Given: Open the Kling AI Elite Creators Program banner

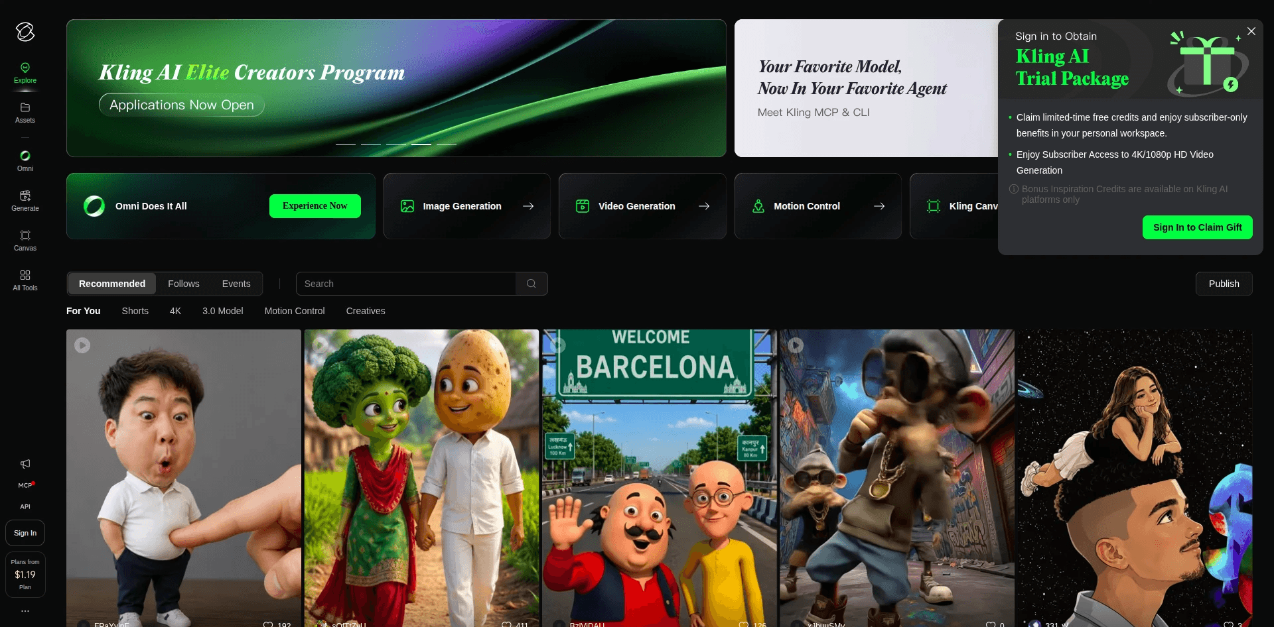Looking at the screenshot, I should (x=396, y=88).
